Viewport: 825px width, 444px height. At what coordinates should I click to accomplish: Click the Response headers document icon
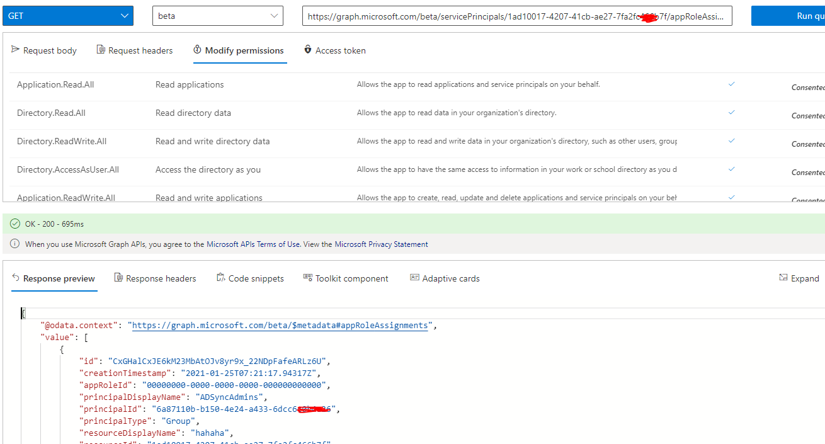coord(118,277)
